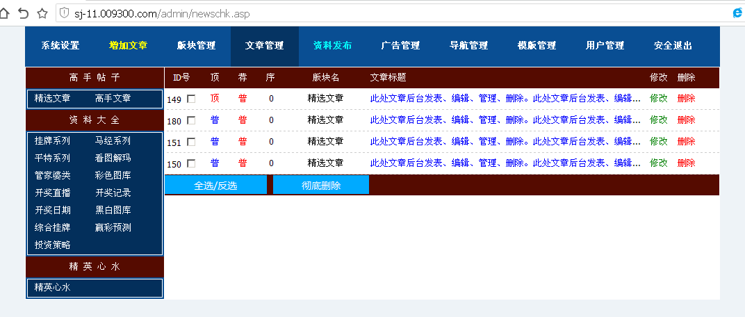Bookmark page with the star icon
The image size is (745, 317).
(x=42, y=13)
